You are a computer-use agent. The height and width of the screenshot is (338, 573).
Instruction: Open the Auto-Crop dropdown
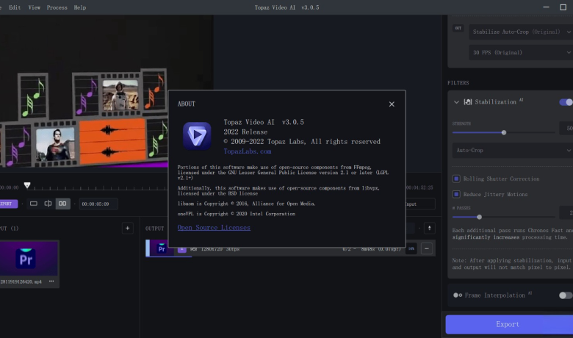click(512, 150)
